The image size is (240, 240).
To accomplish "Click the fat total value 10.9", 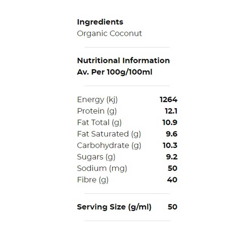I will pos(170,122).
